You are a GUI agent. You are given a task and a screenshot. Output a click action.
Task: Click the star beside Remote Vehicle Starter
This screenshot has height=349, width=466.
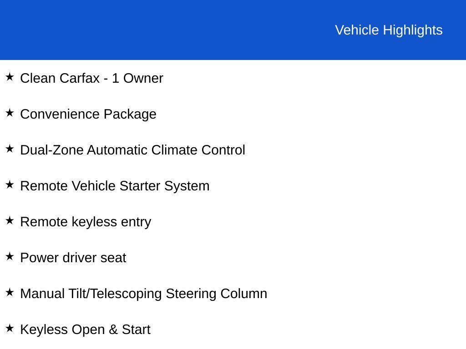tap(10, 185)
